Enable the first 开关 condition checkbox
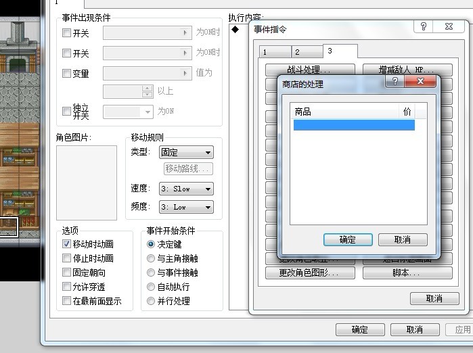The image size is (473, 353). (x=66, y=32)
